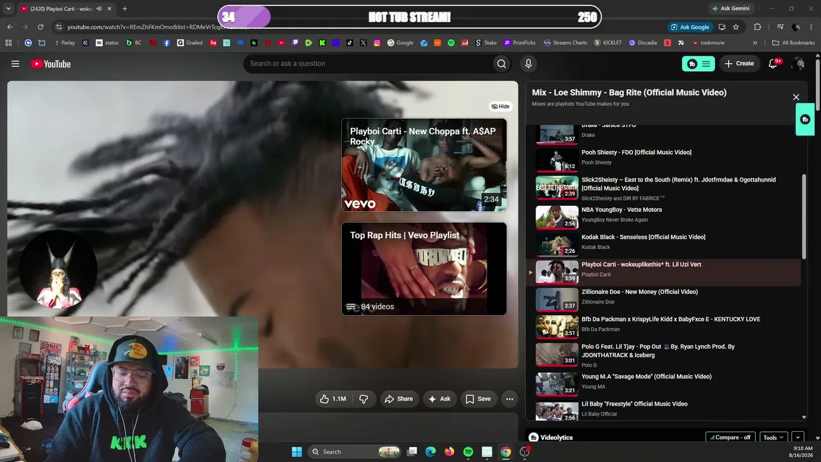This screenshot has height=462, width=821.
Task: Click the playlist panel scrollbar
Action: click(804, 216)
